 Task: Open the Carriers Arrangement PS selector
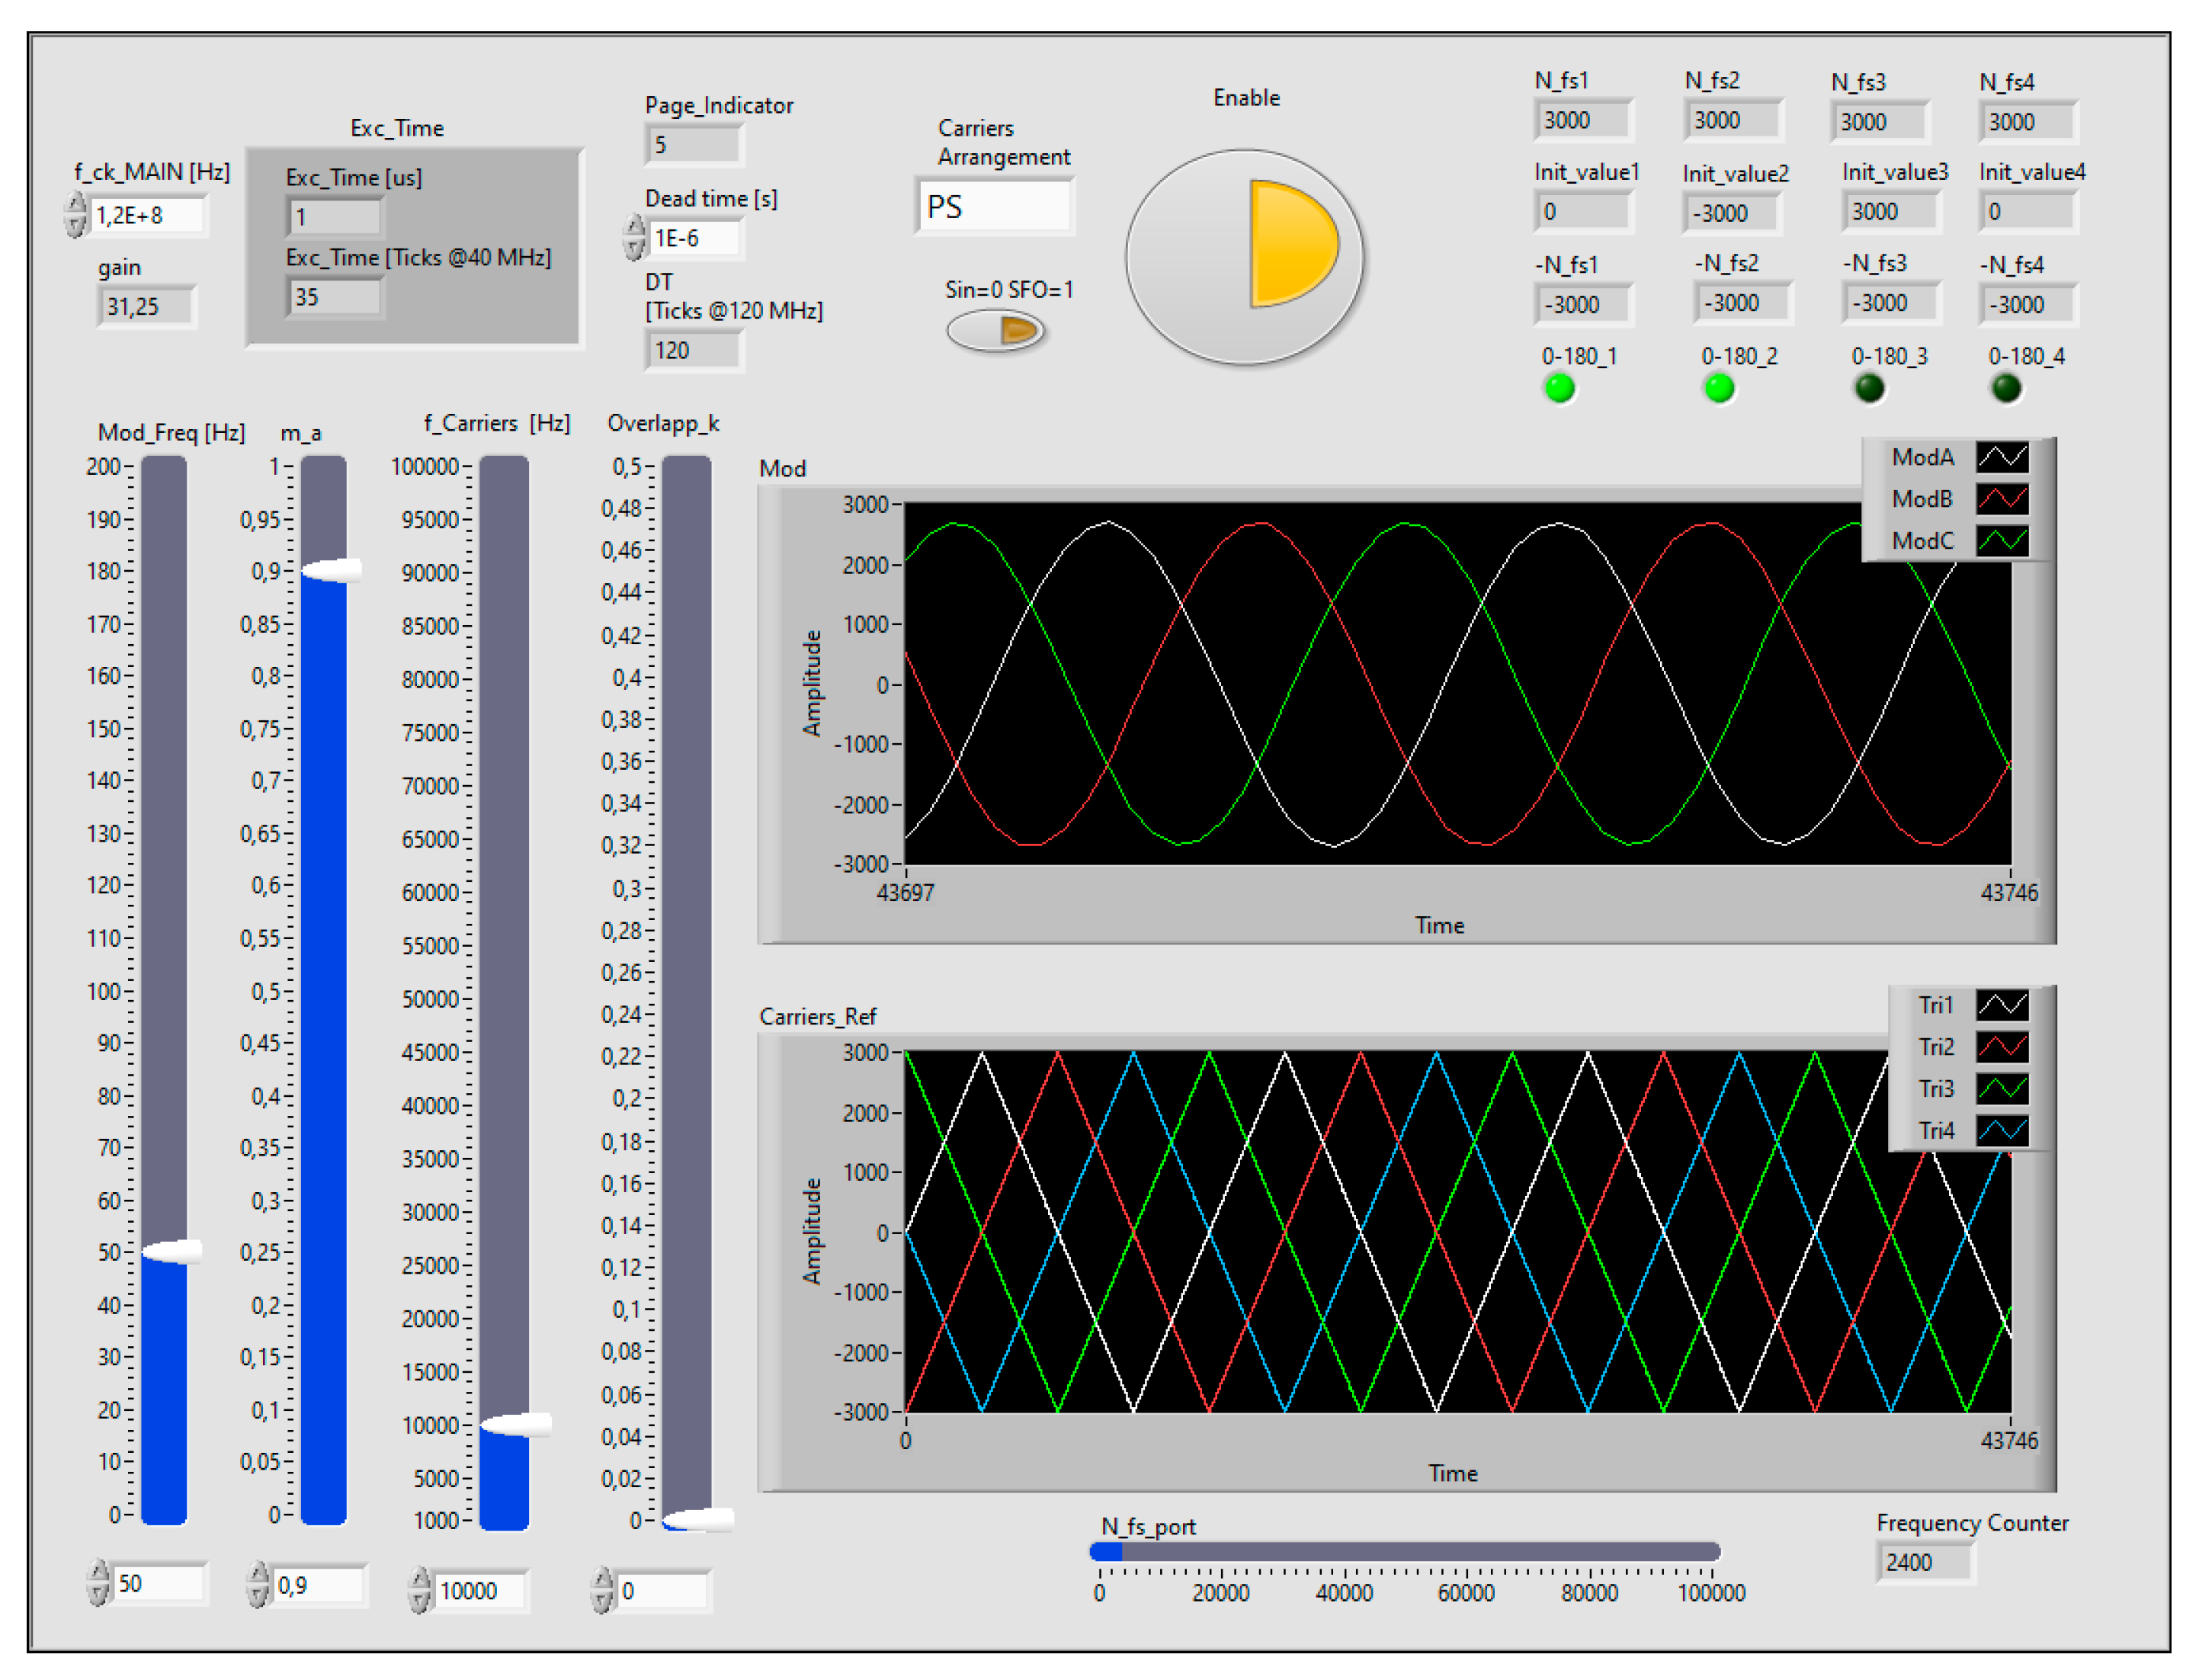tap(993, 207)
